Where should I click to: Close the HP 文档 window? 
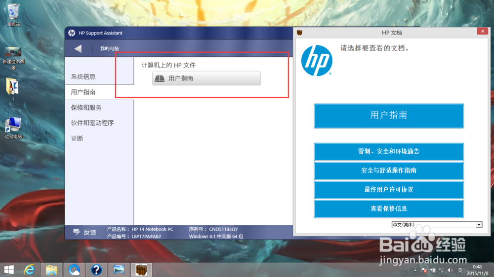[482, 31]
